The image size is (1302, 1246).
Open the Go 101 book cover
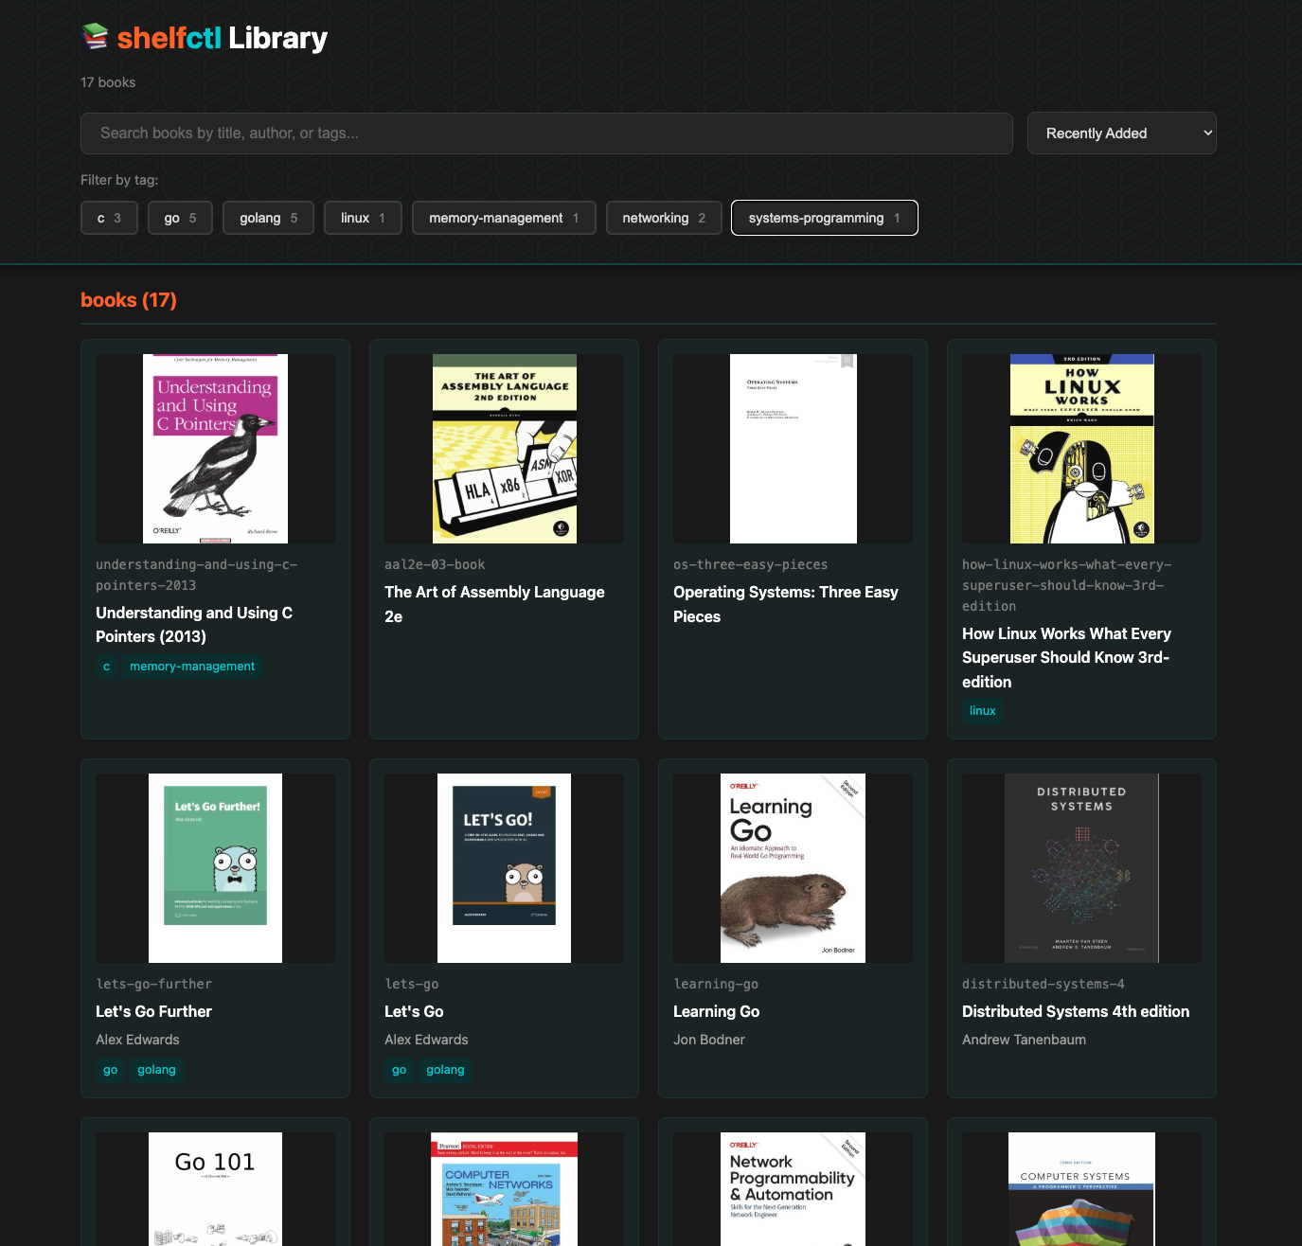point(215,1189)
